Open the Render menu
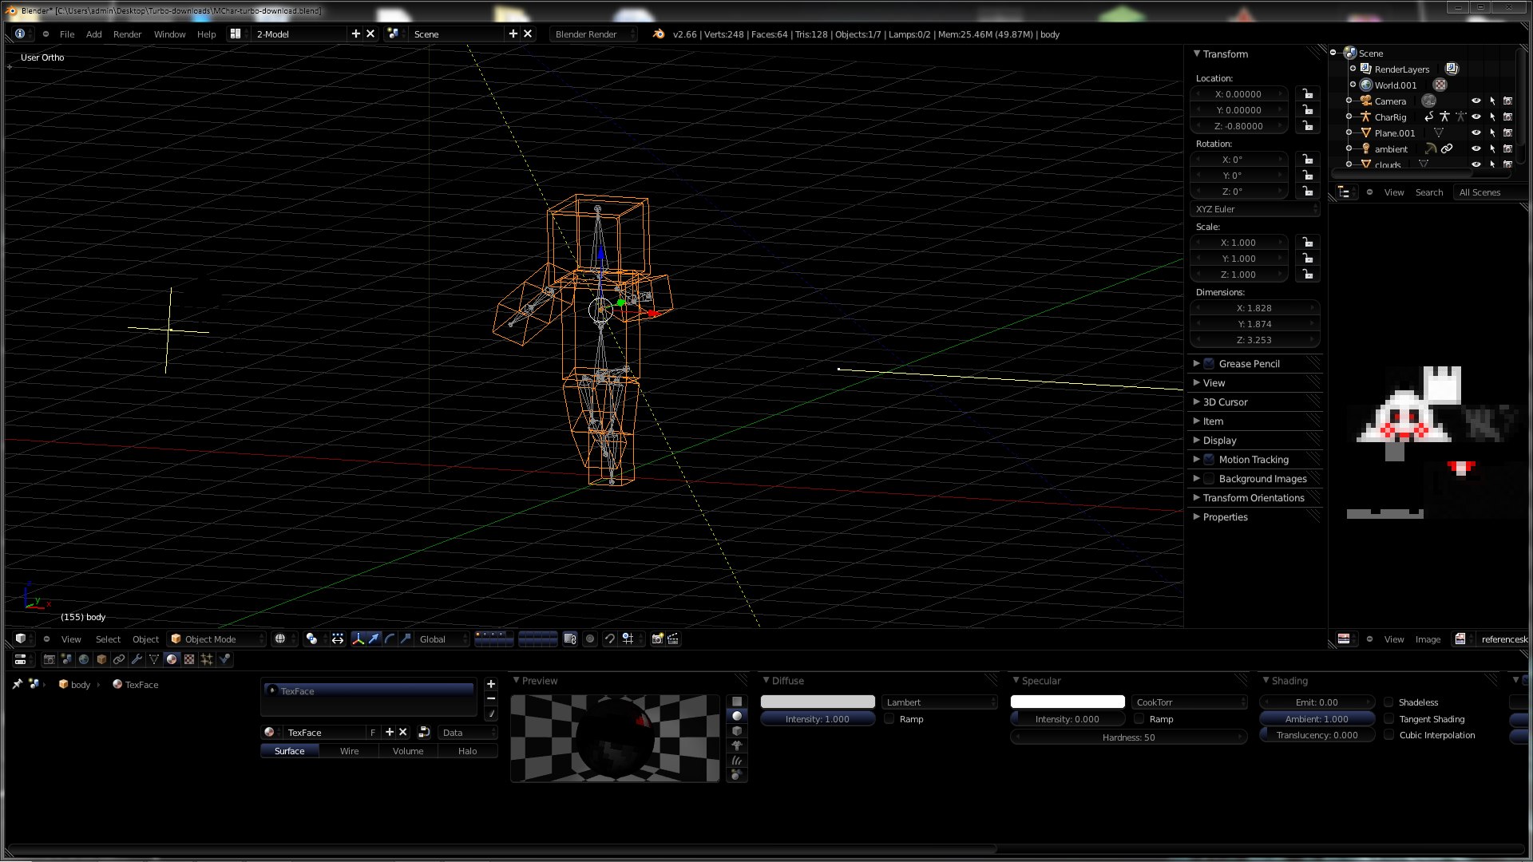Viewport: 1533px width, 862px height. (x=127, y=34)
